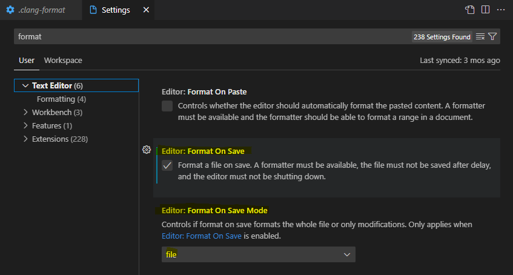This screenshot has height=275, width=513.
Task: Expand the Workbench settings section
Action: [x=25, y=112]
